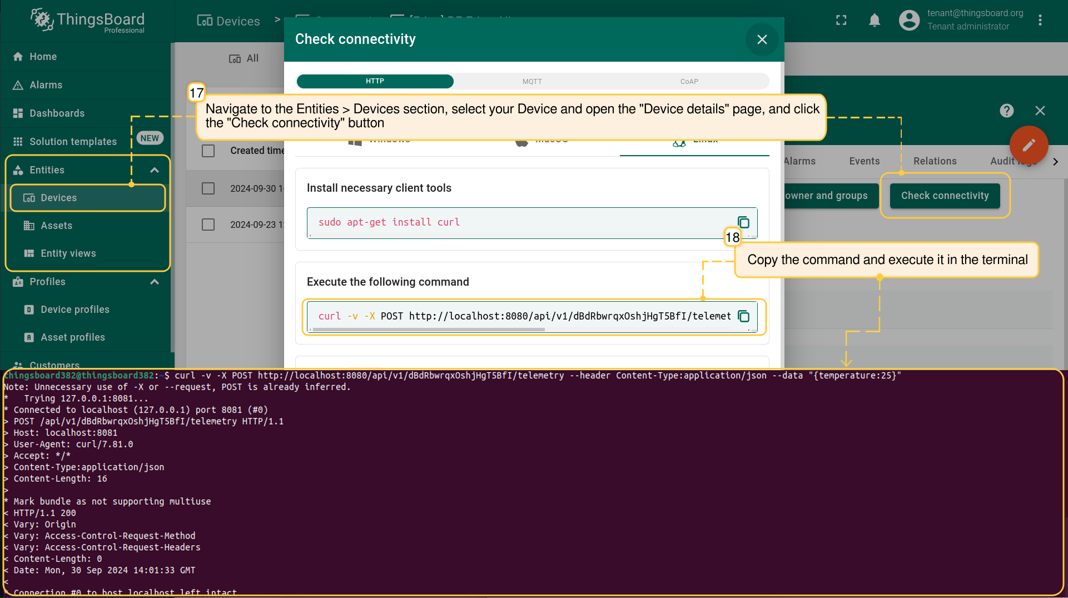Switch to the CoAP protocol tab
The height and width of the screenshot is (598, 1068).
click(x=689, y=82)
